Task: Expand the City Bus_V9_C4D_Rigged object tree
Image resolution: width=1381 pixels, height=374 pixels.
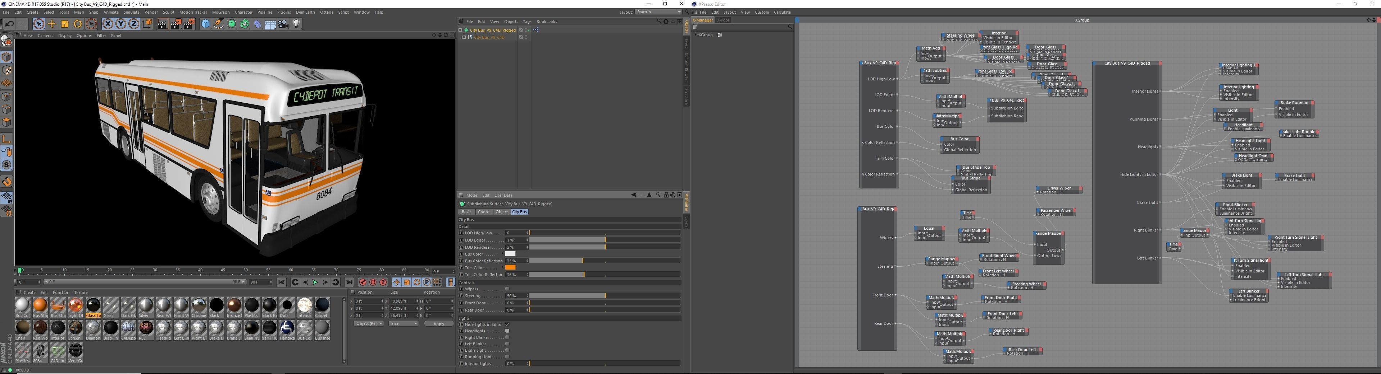Action: (460, 30)
